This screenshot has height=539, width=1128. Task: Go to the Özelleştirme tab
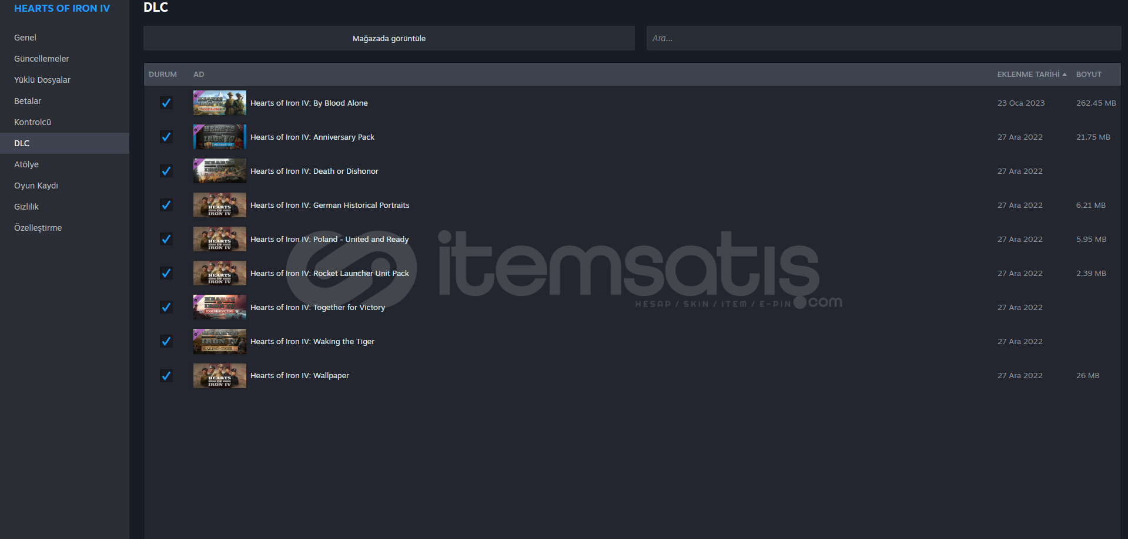pyautogui.click(x=65, y=228)
